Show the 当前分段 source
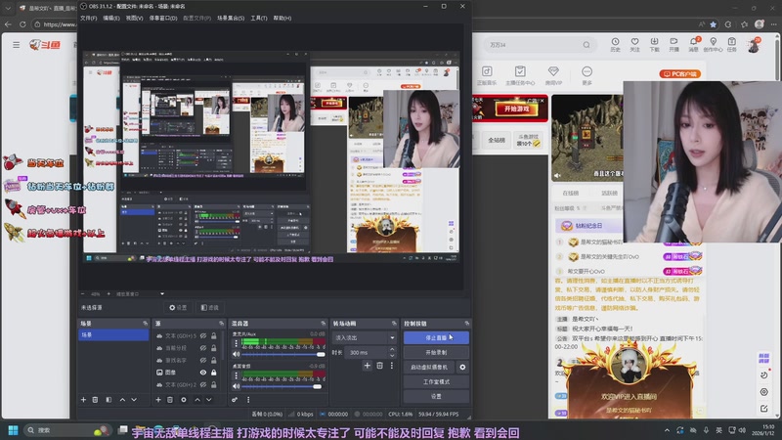 point(203,348)
